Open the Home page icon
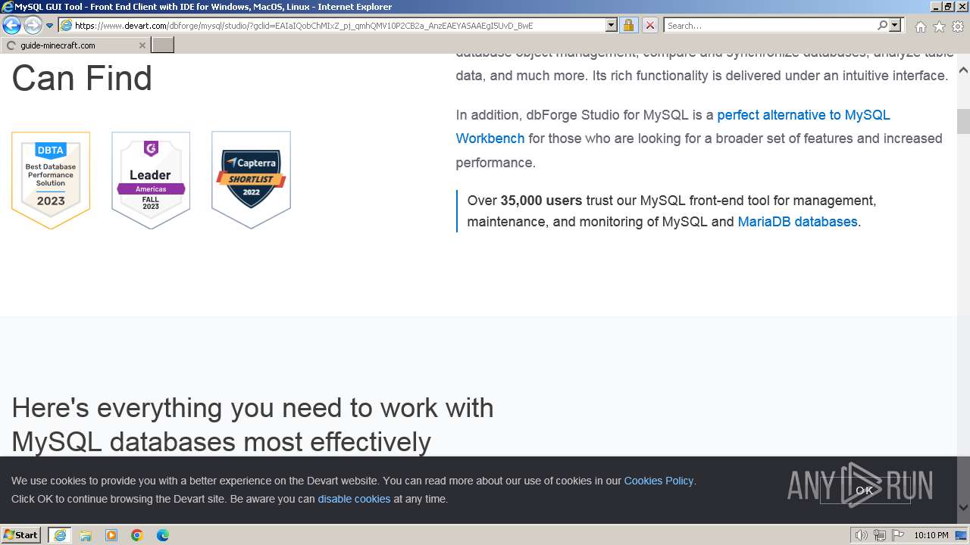 pyautogui.click(x=920, y=26)
